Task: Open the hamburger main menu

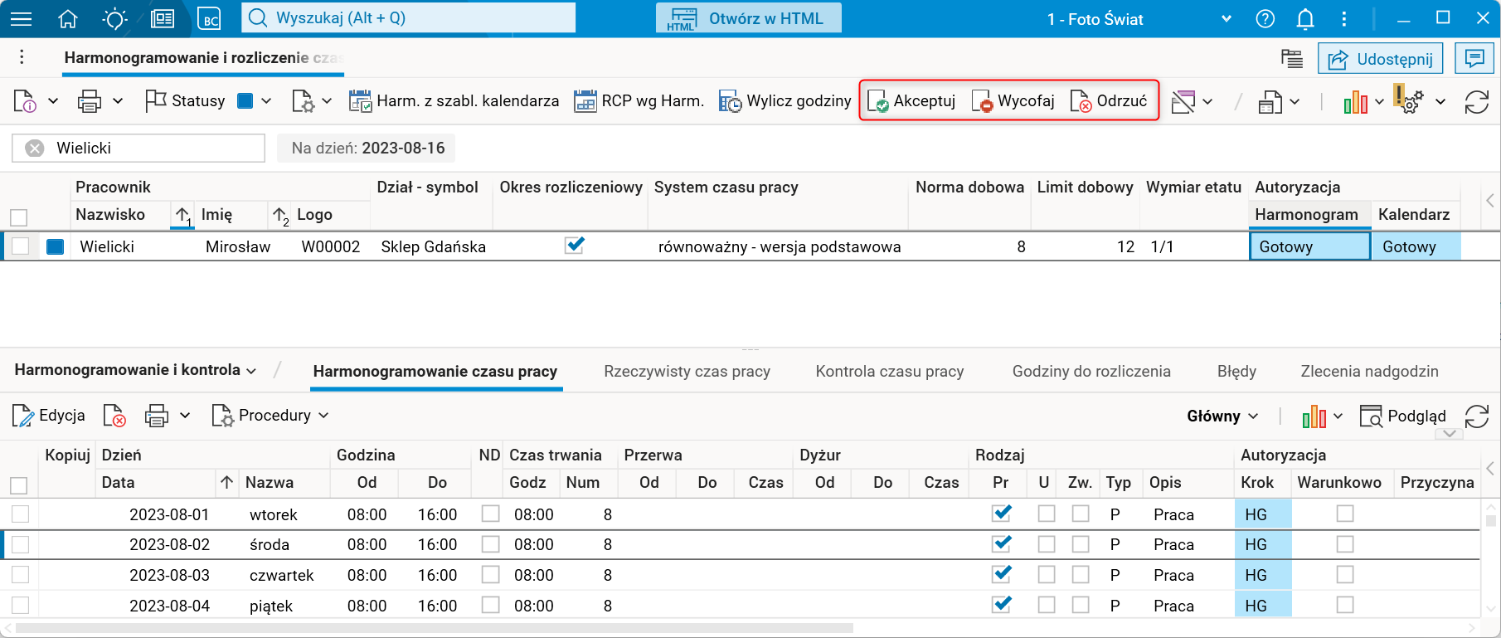Action: [21, 18]
